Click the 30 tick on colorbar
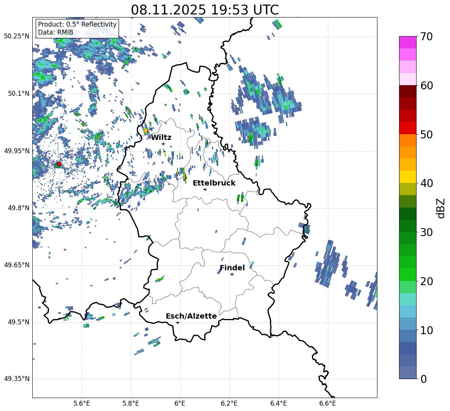450x411 pixels. pyautogui.click(x=426, y=232)
